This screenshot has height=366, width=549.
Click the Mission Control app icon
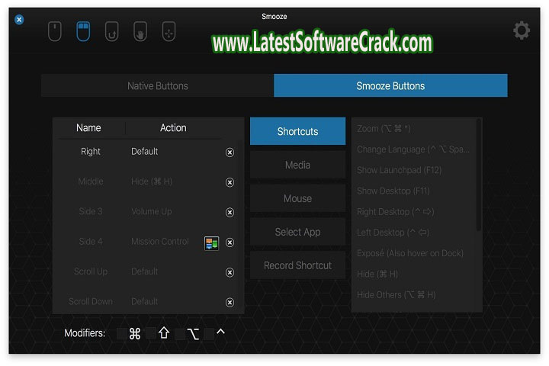(211, 243)
